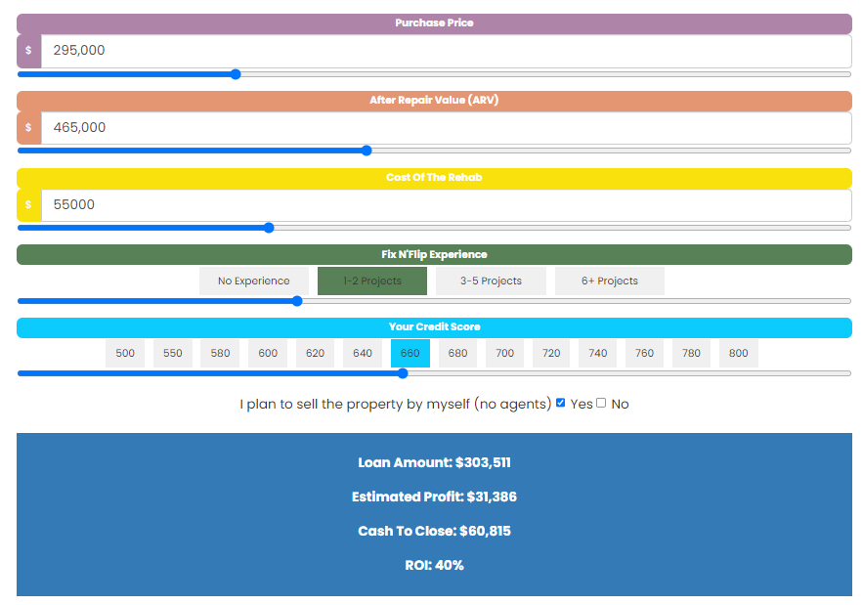Image resolution: width=863 pixels, height=605 pixels.
Task: Set credit score to 500
Action: [125, 354]
